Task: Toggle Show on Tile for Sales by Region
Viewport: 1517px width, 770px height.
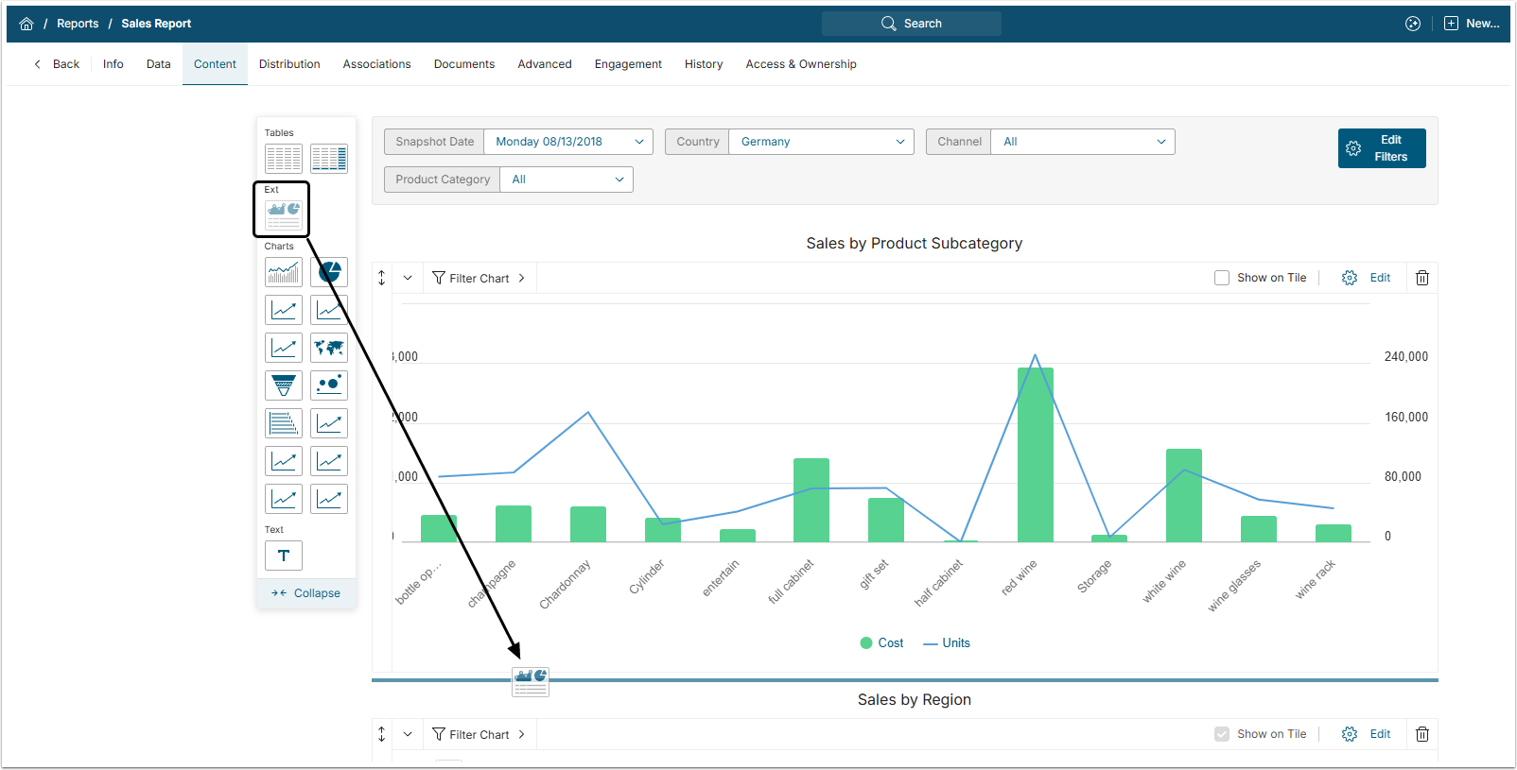Action: point(1222,734)
